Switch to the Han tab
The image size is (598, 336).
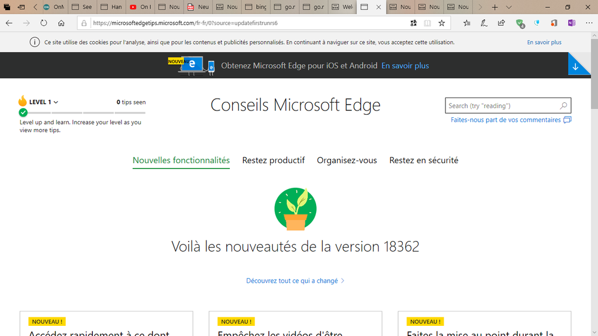[x=111, y=7]
